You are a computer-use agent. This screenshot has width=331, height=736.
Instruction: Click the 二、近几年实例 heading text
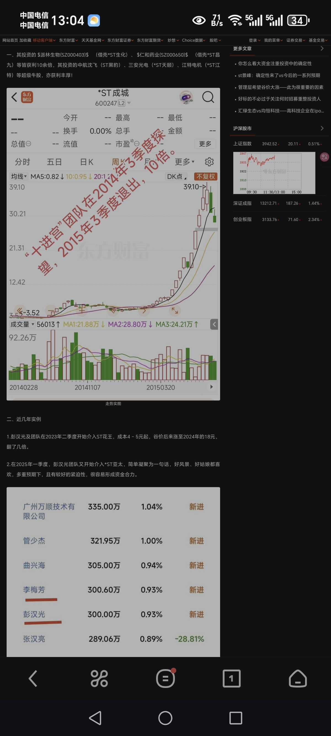[x=24, y=419]
